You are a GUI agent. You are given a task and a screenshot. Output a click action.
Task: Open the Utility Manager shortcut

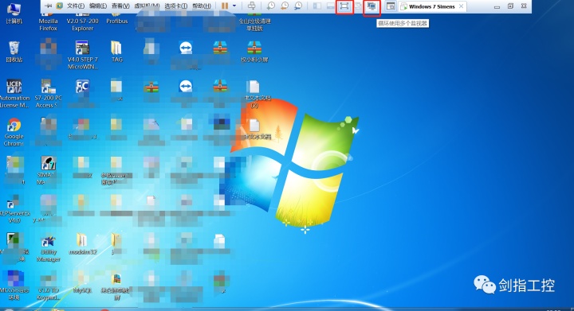point(48,248)
